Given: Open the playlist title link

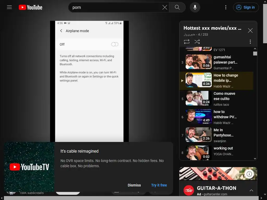Looking at the screenshot, I should (212, 28).
